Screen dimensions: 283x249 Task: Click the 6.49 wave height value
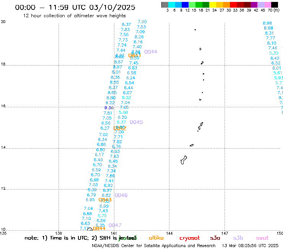click(98, 160)
